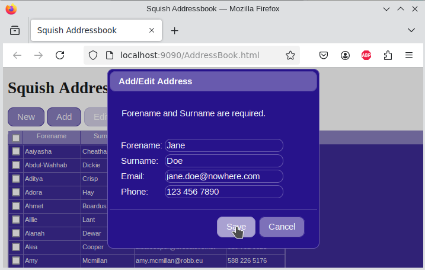Maximize the Firefox window
Viewport: 425px width, 270px height.
coord(401,9)
